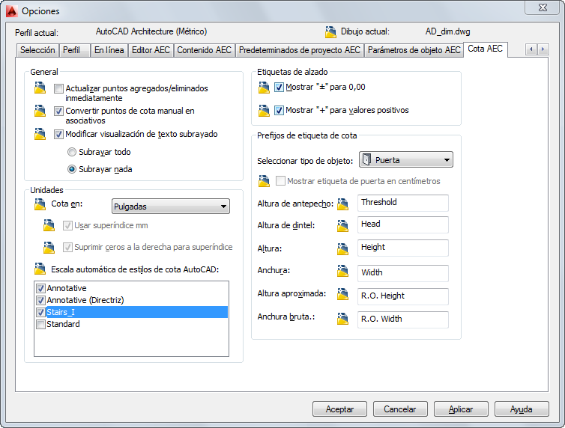Click the Ayuda button
Viewport: 565px width, 428px height.
click(x=522, y=409)
